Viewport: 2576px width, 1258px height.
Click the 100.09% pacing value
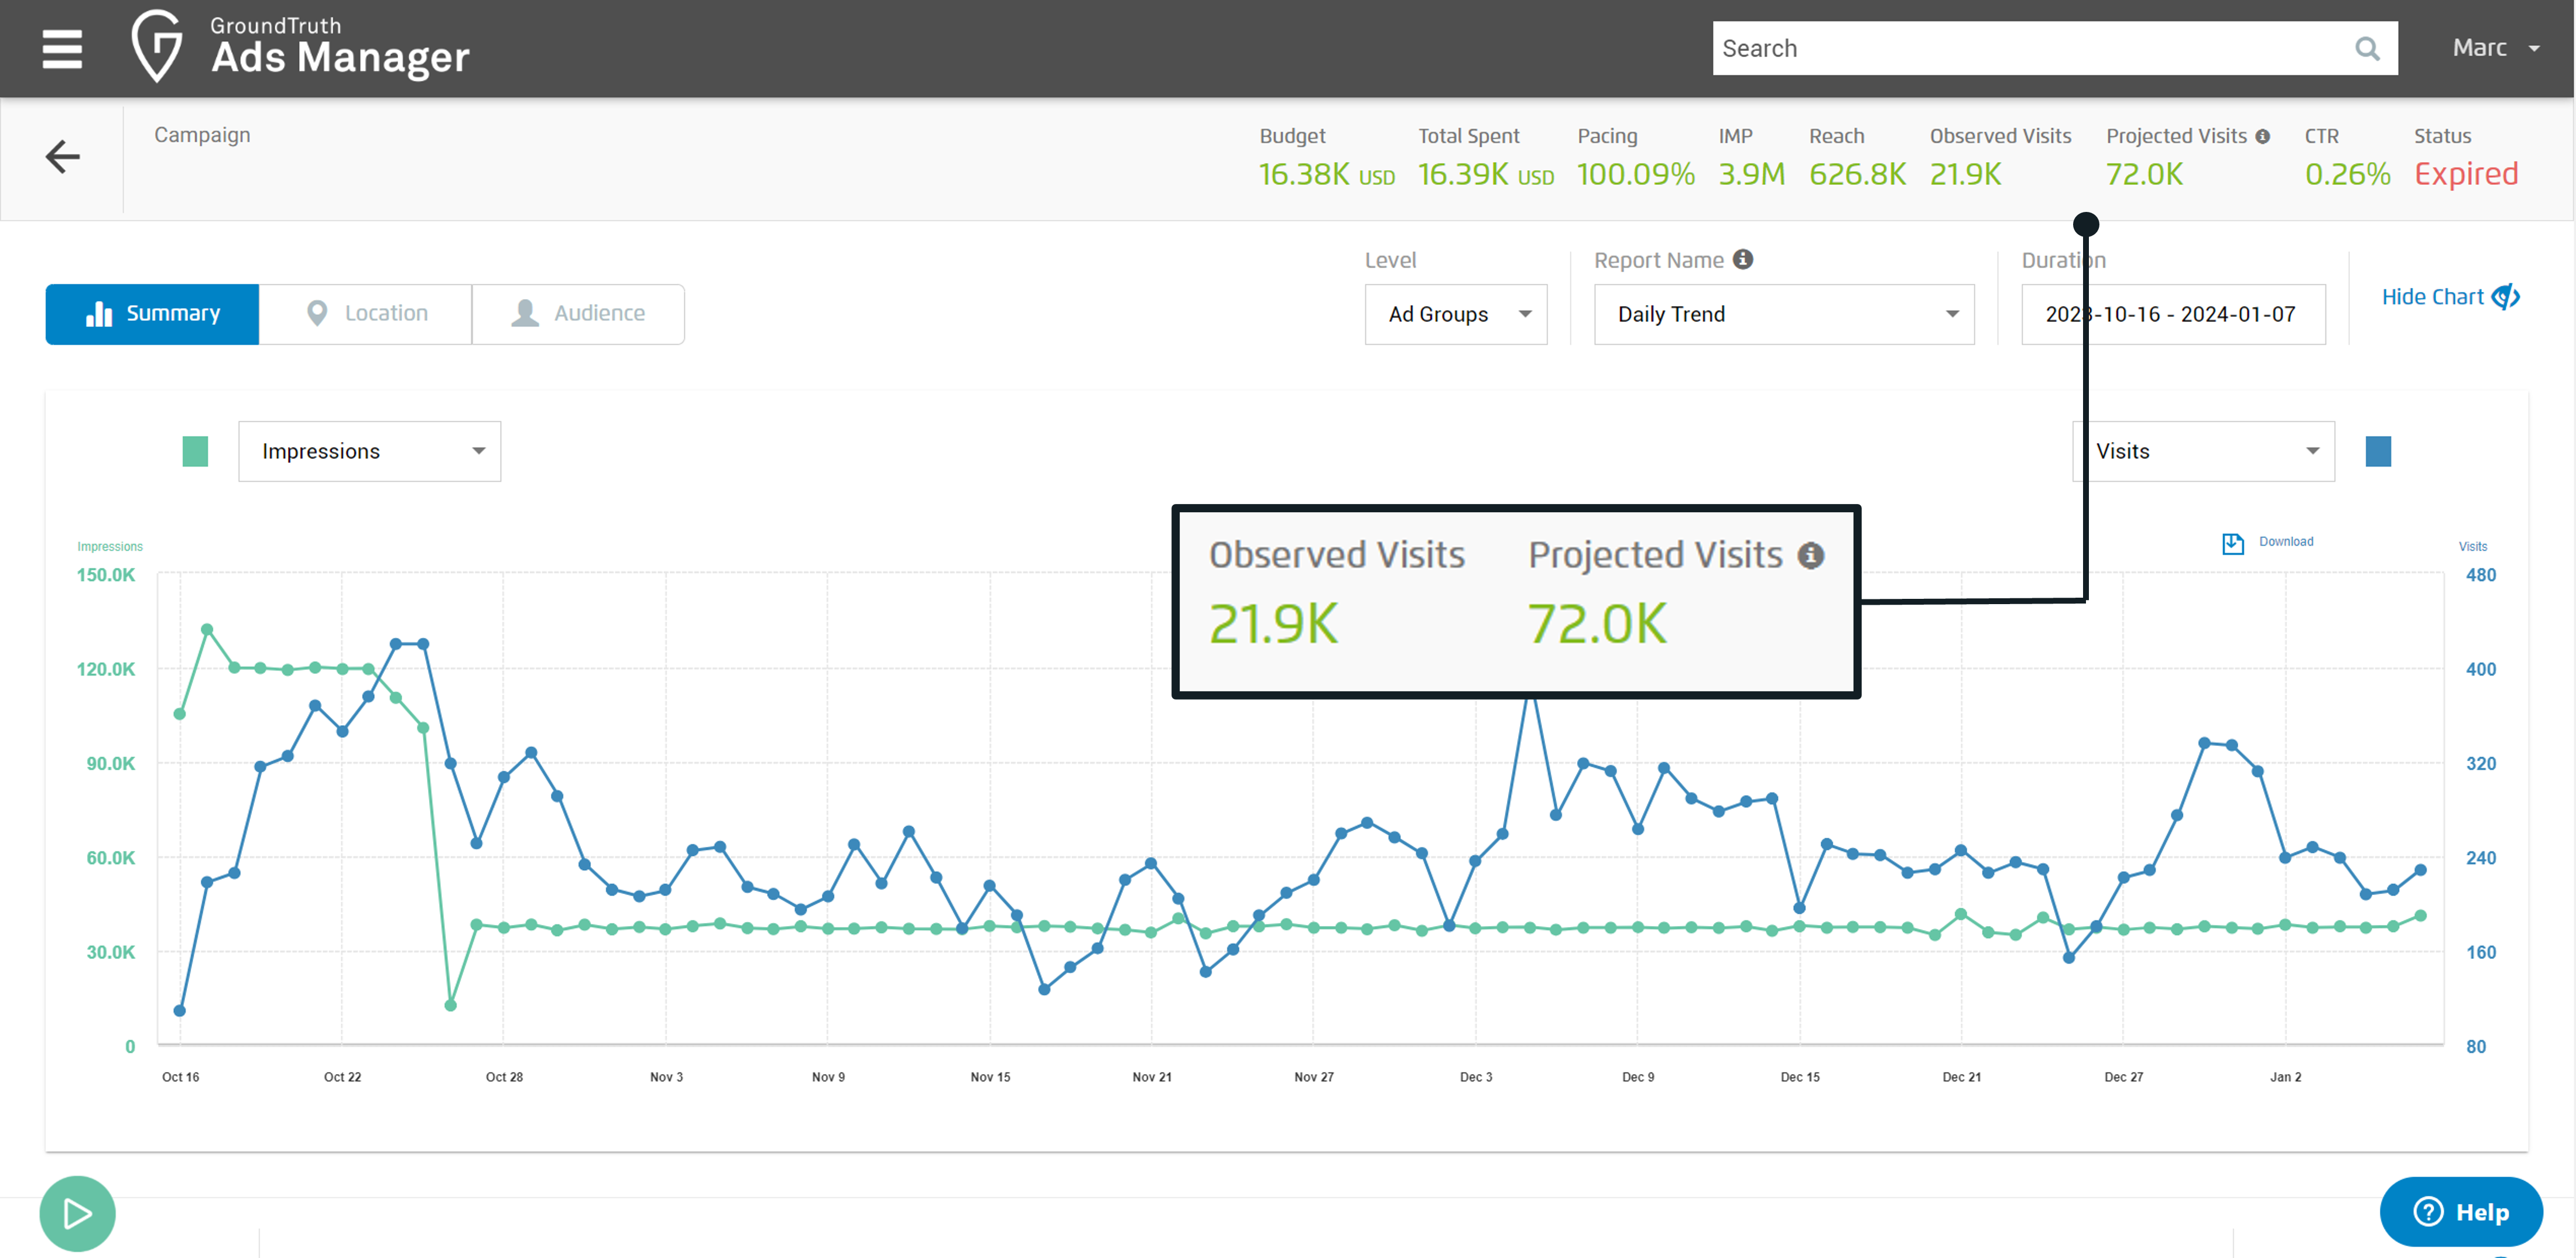tap(1635, 174)
